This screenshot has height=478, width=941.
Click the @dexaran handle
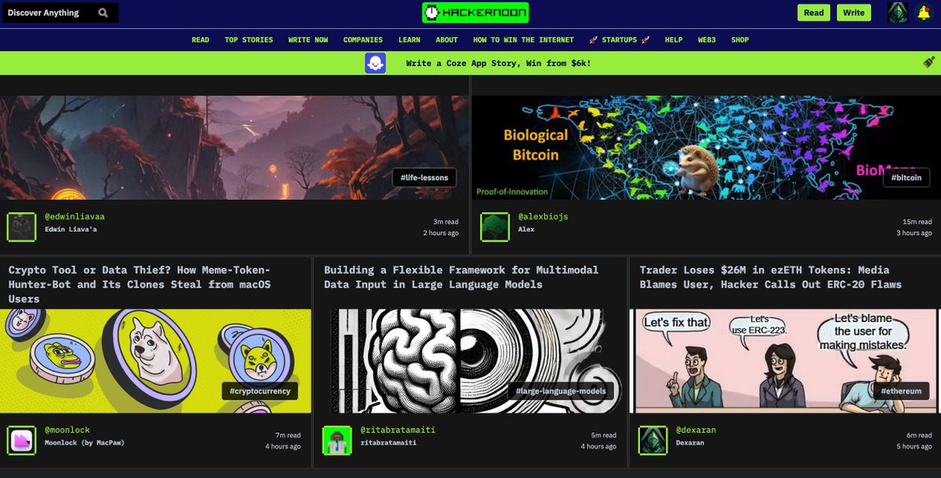click(x=696, y=430)
